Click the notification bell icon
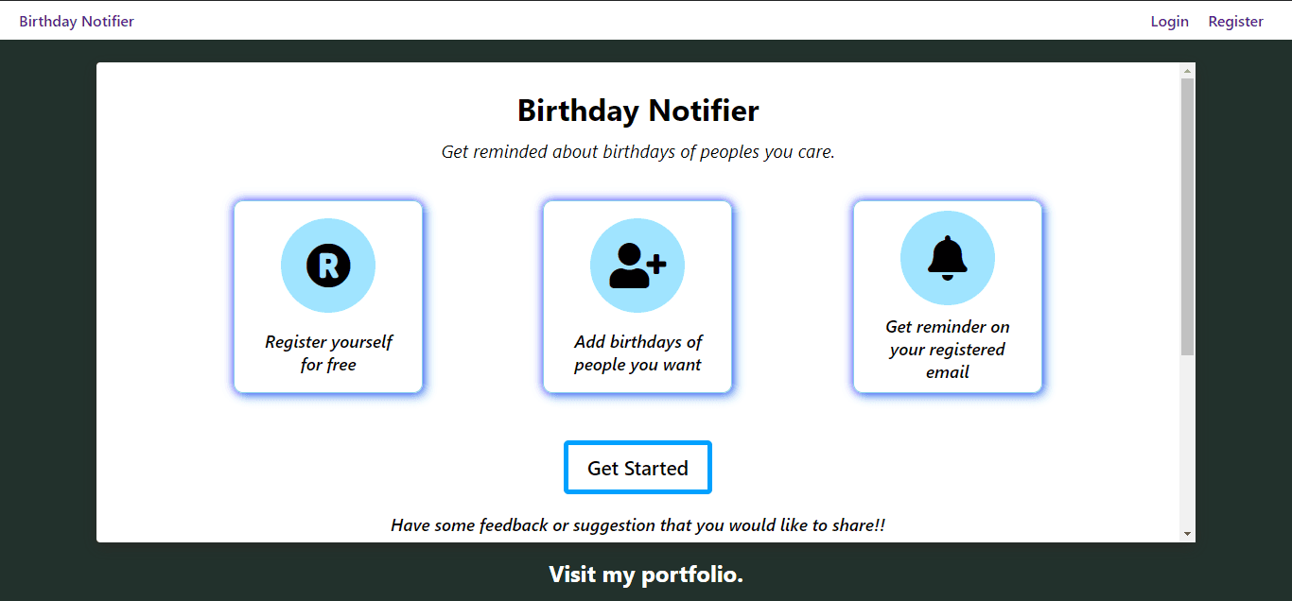The height and width of the screenshot is (601, 1292). [x=947, y=258]
